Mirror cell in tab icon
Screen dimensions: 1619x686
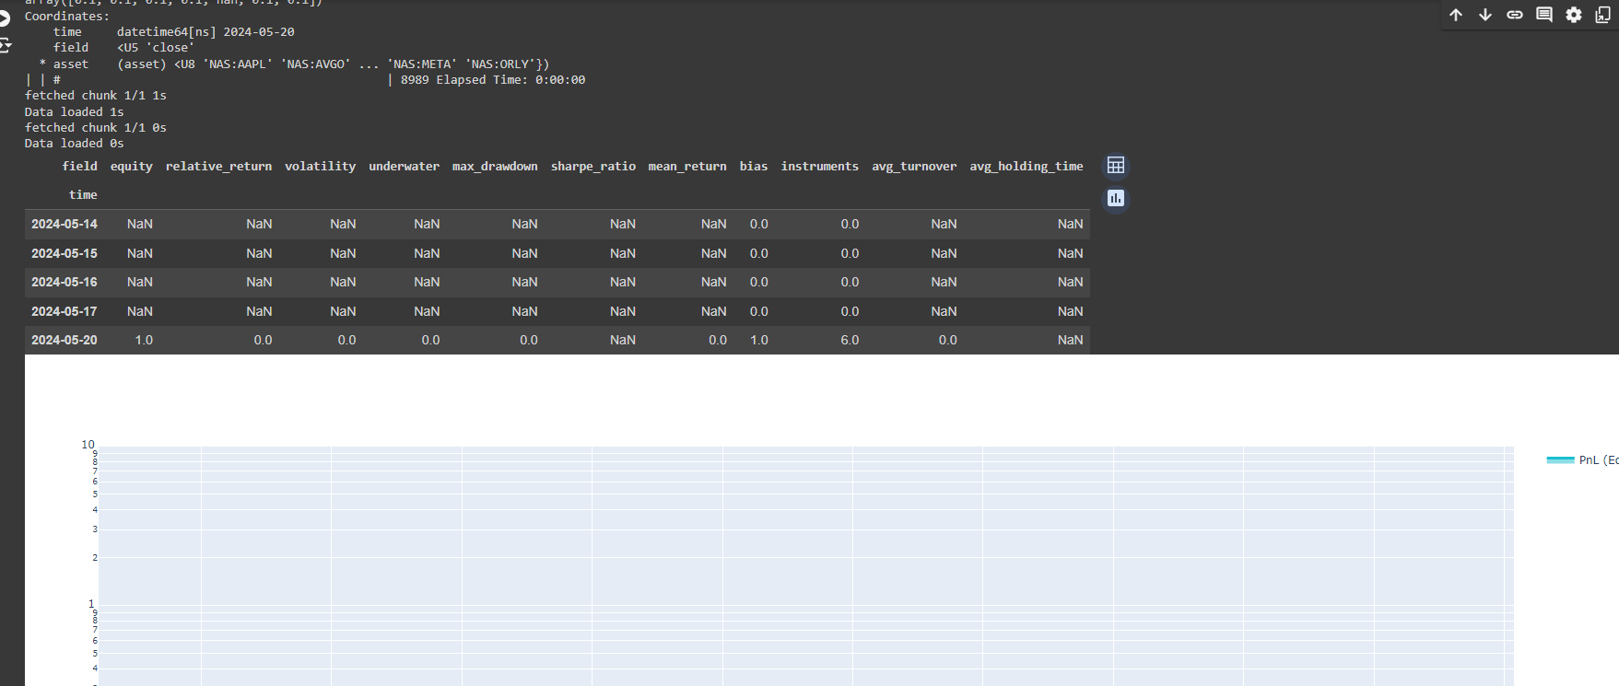(1603, 15)
